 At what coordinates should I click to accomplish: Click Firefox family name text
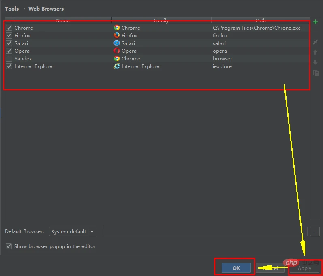pyautogui.click(x=129, y=35)
